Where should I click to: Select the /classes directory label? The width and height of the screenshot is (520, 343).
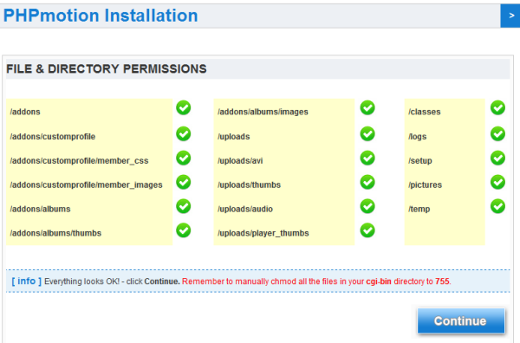click(x=424, y=112)
